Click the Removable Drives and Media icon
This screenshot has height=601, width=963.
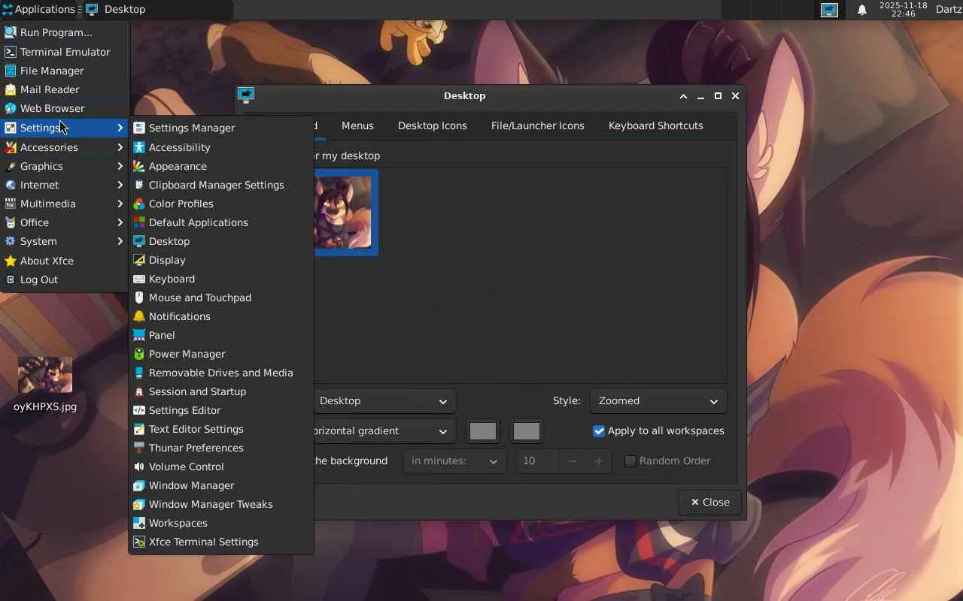click(x=139, y=373)
